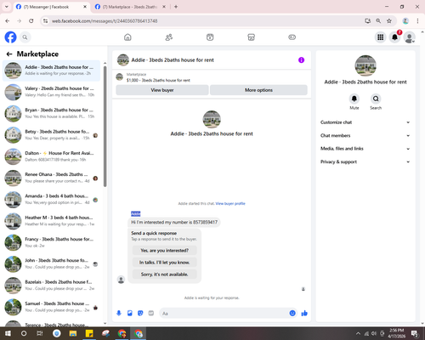Open Task View on the taskbar
This screenshot has width=425, height=340.
(40, 333)
